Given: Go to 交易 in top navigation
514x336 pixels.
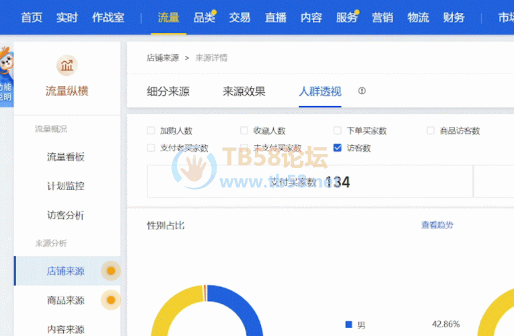Looking at the screenshot, I should [x=240, y=17].
